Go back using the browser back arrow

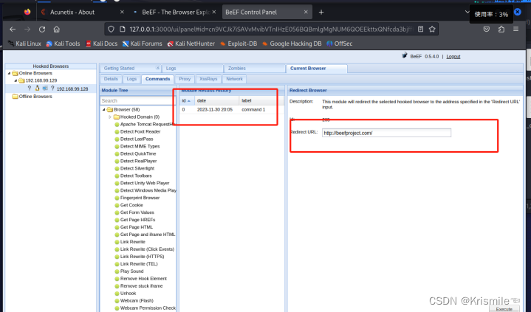click(13, 30)
